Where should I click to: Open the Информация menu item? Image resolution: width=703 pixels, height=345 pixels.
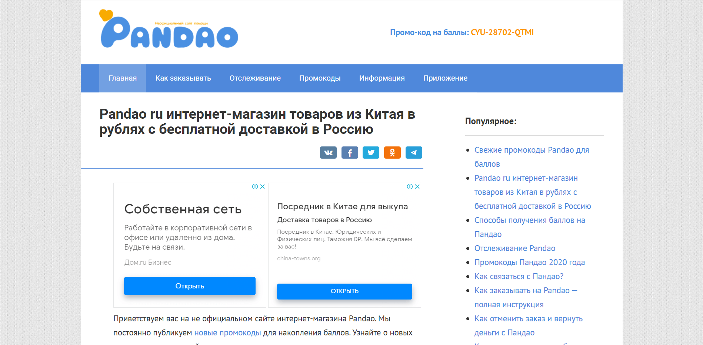coord(382,78)
